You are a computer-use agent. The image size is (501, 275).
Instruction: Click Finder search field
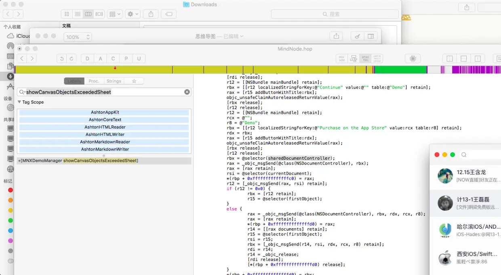pos(335,14)
